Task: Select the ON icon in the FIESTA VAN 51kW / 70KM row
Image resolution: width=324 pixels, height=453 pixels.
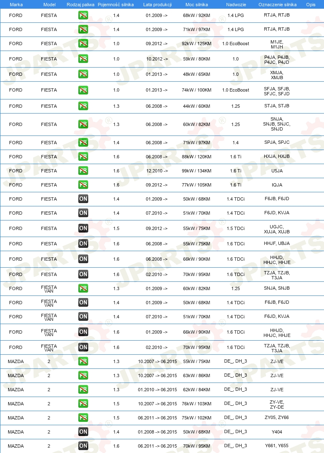Action: coord(83,317)
